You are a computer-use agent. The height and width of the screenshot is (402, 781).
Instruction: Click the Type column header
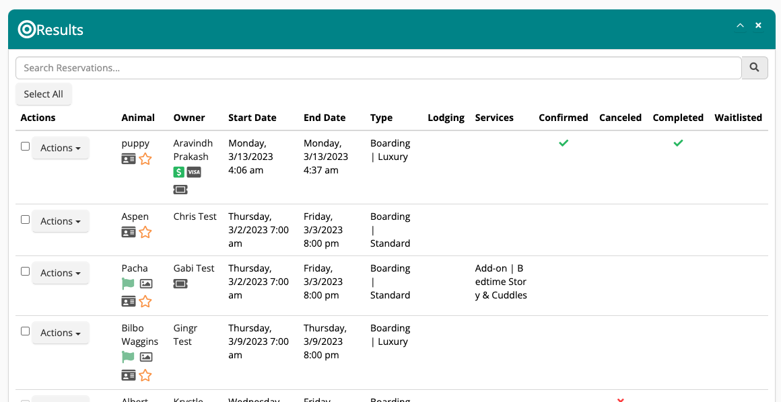382,118
